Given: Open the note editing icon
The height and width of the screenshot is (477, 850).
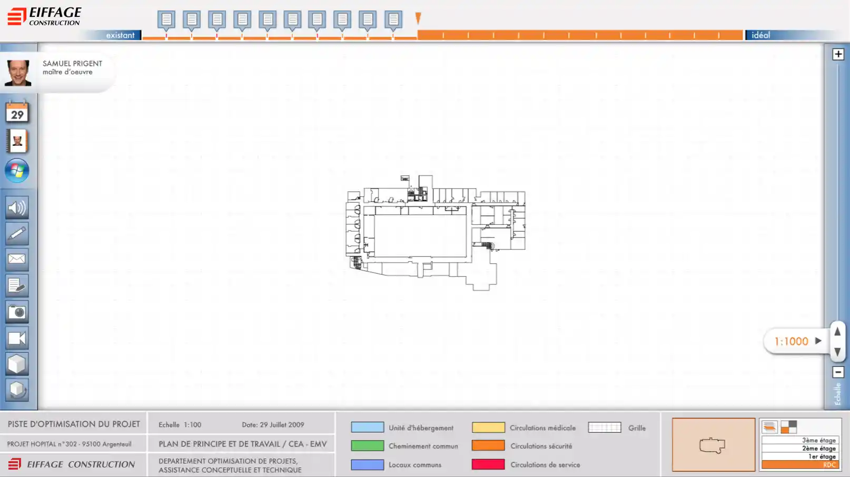Looking at the screenshot, I should (17, 285).
